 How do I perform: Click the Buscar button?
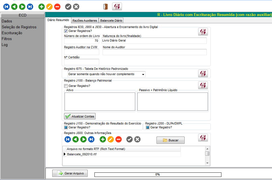pos(171,140)
